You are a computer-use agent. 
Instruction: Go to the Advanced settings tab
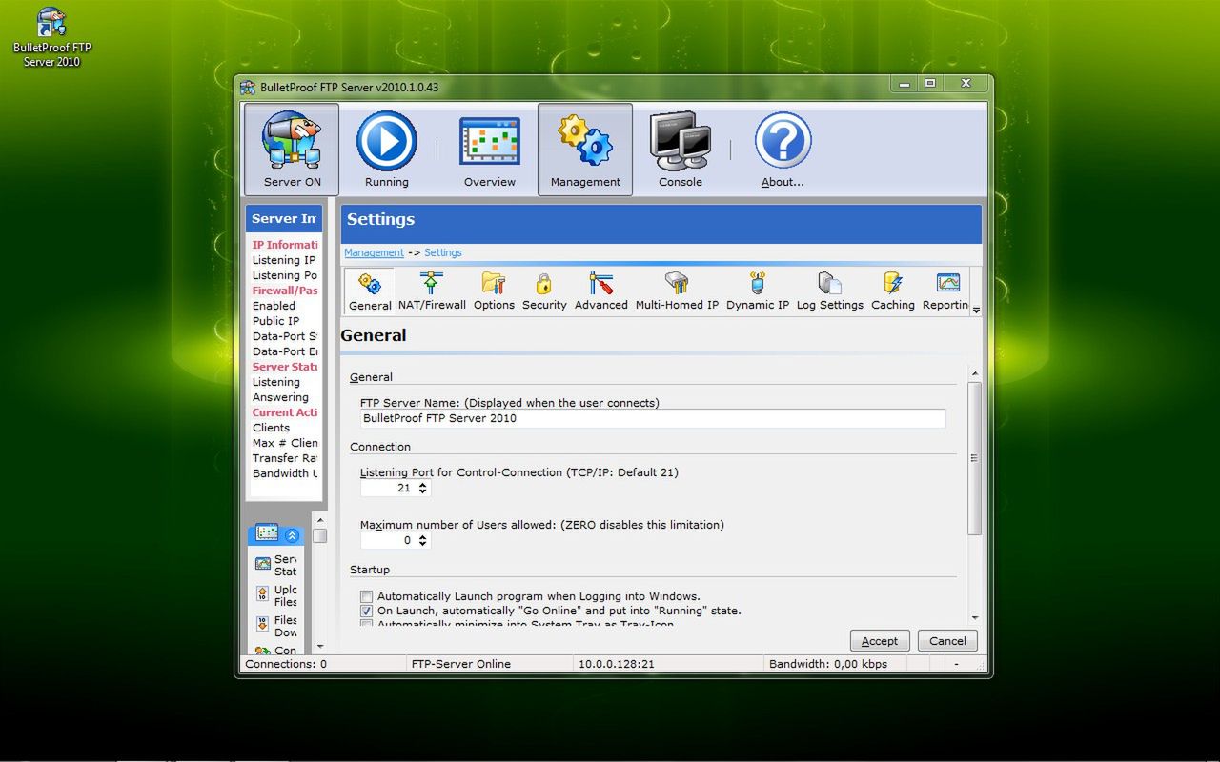point(600,291)
